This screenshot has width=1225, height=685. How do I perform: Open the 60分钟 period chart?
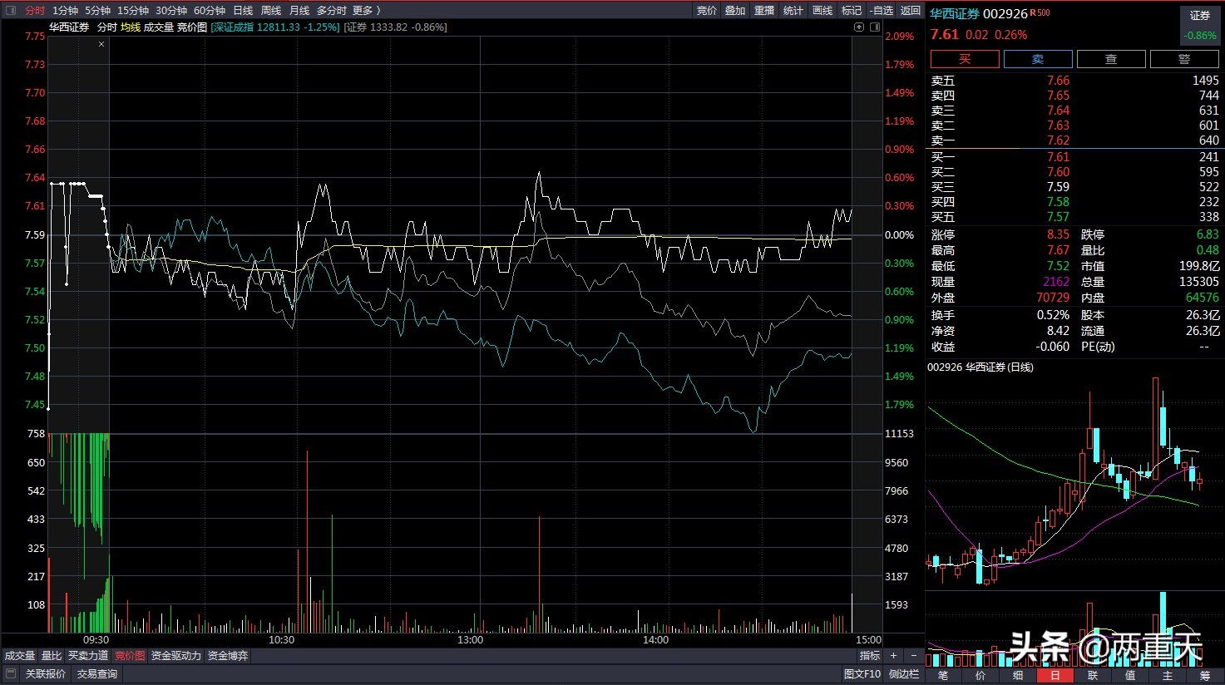click(210, 10)
